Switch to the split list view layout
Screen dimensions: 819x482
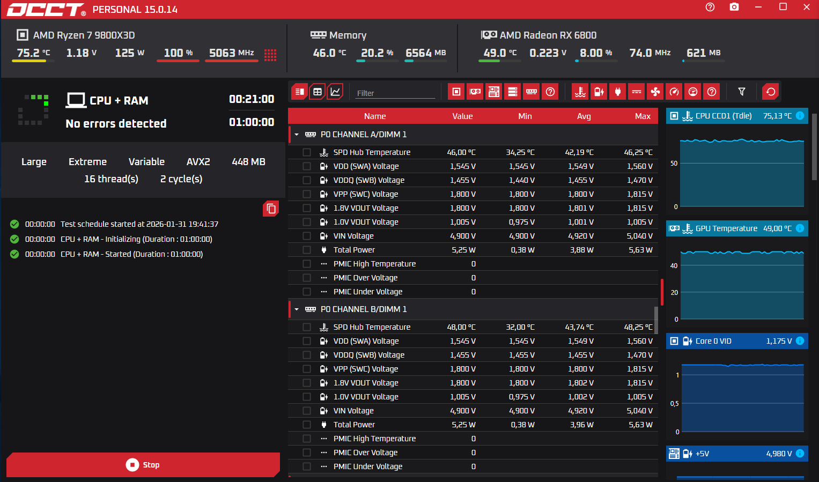click(299, 92)
